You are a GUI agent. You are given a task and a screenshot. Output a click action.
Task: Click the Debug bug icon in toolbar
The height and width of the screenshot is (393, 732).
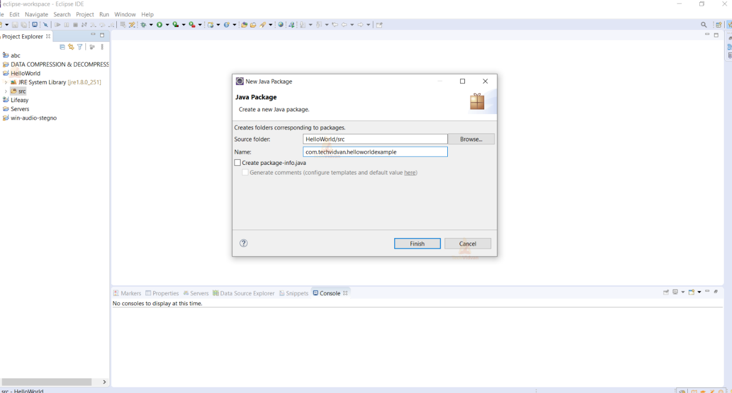143,25
